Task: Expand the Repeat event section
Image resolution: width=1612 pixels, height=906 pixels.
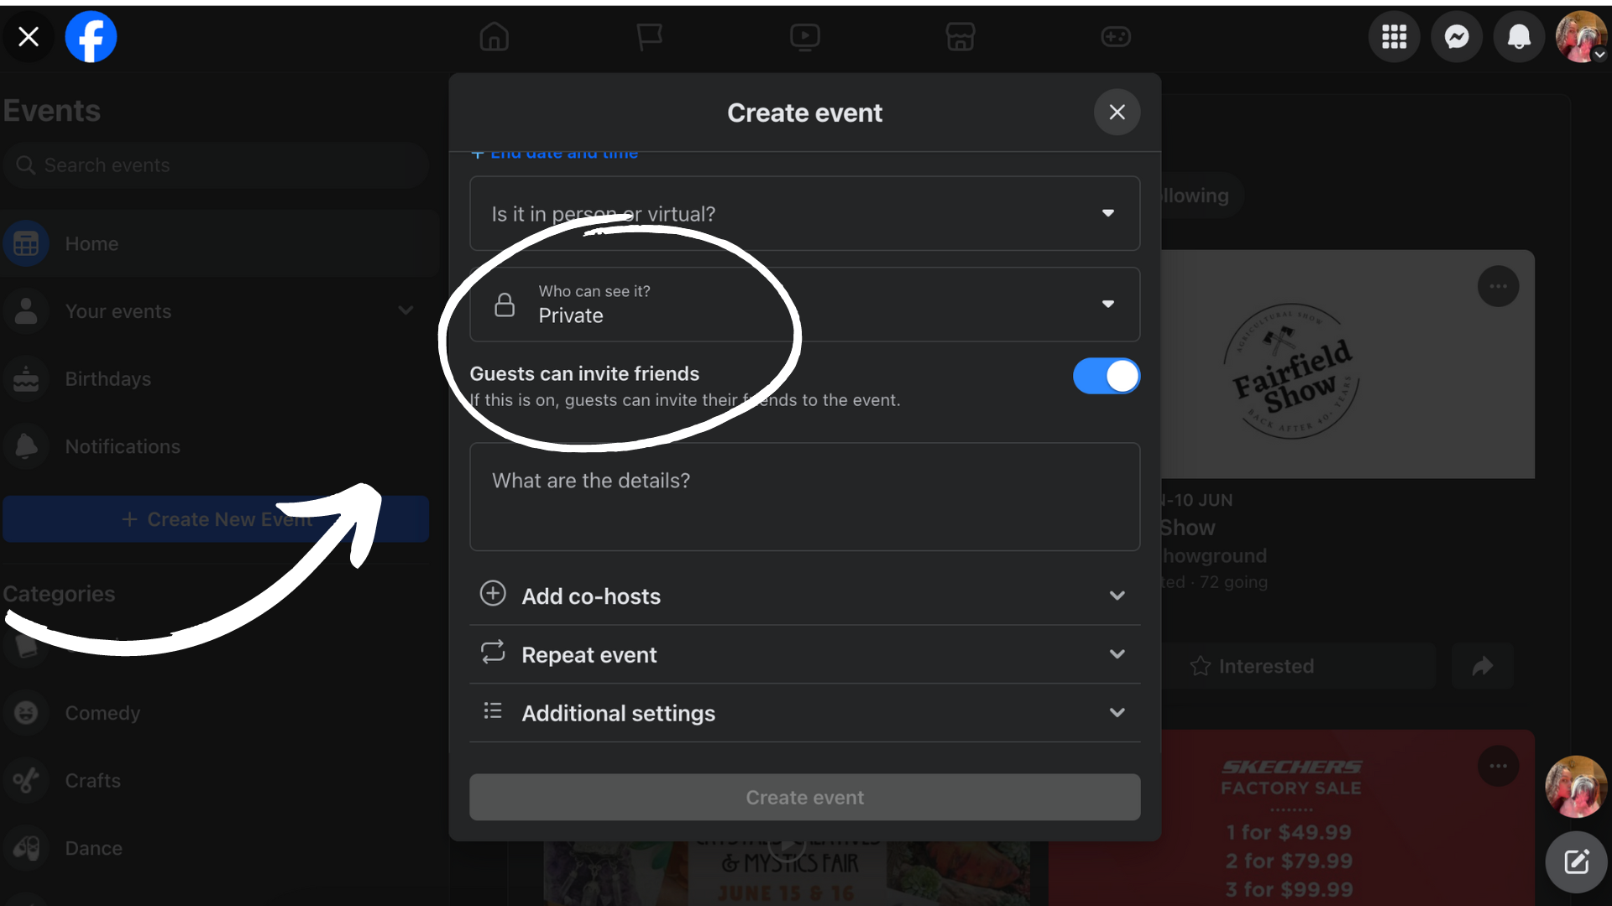Action: click(x=1117, y=653)
